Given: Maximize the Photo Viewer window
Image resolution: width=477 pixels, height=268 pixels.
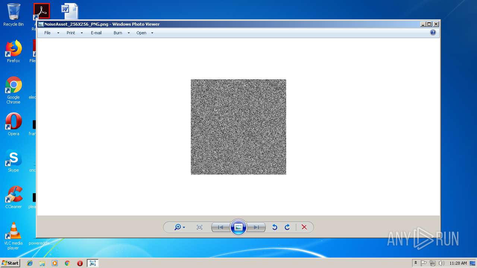Looking at the screenshot, I should click(429, 24).
